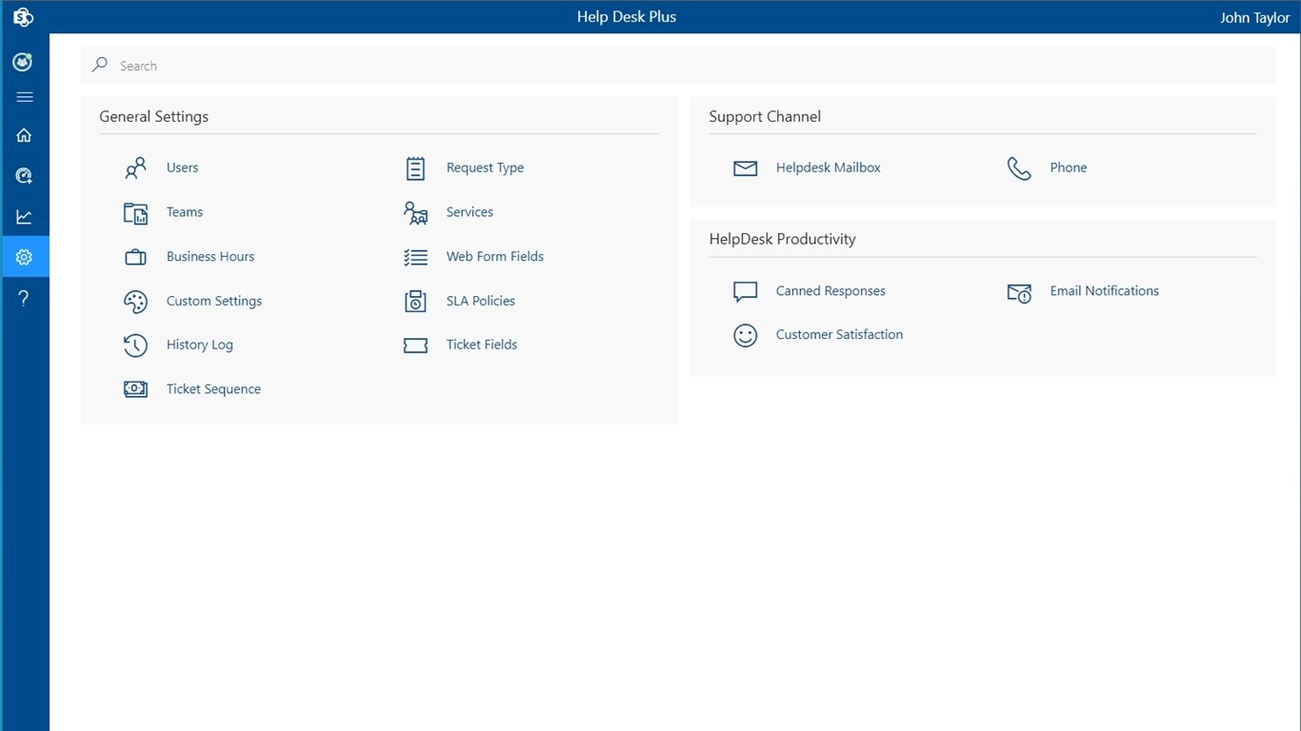Click the Users people icon

coord(136,168)
